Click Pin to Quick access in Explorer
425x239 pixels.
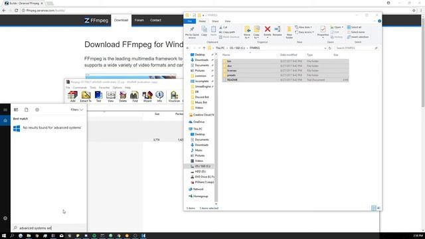[x=192, y=33]
